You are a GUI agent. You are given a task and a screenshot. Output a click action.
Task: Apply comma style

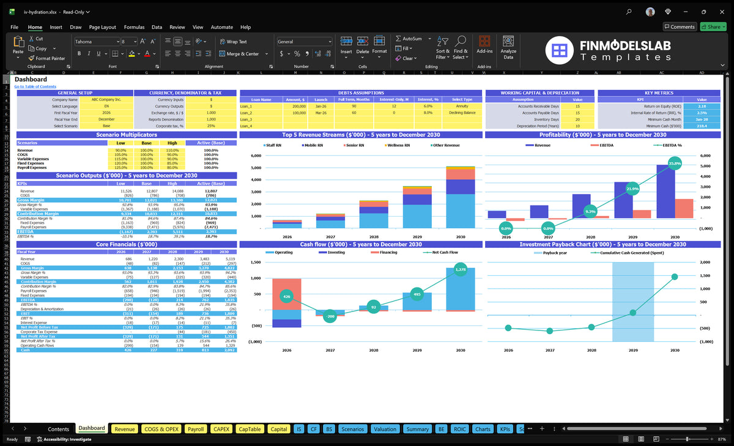click(306, 54)
